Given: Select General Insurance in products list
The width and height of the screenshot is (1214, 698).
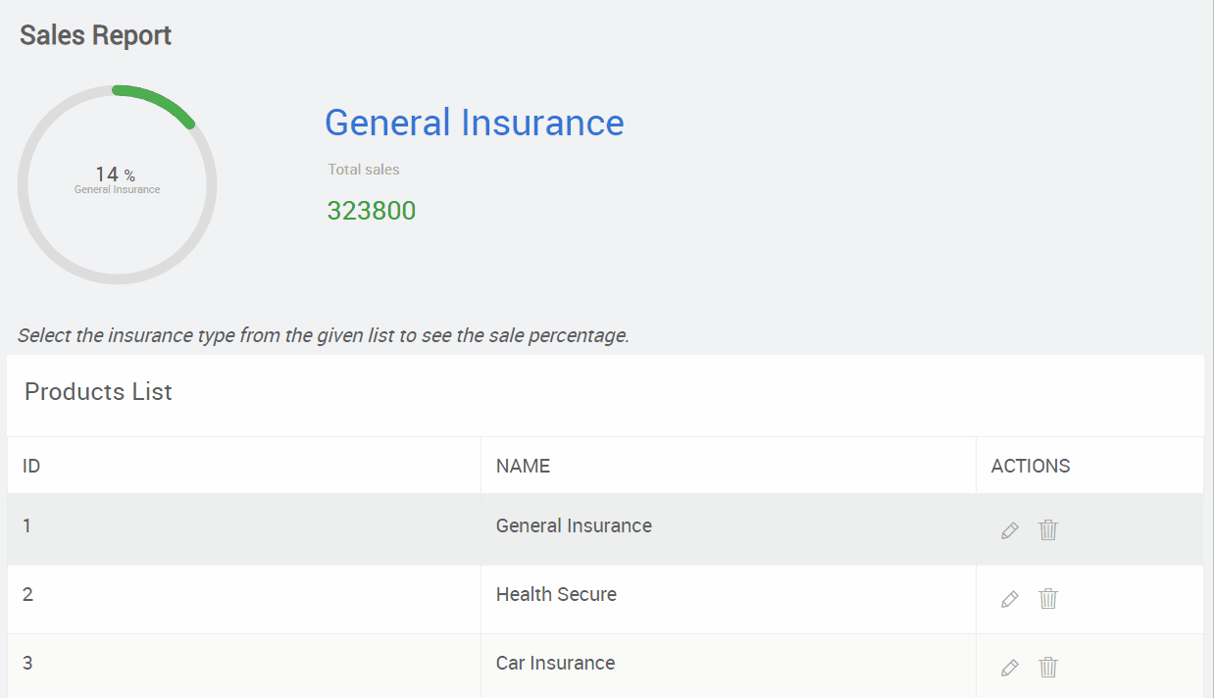Looking at the screenshot, I should pyautogui.click(x=574, y=525).
